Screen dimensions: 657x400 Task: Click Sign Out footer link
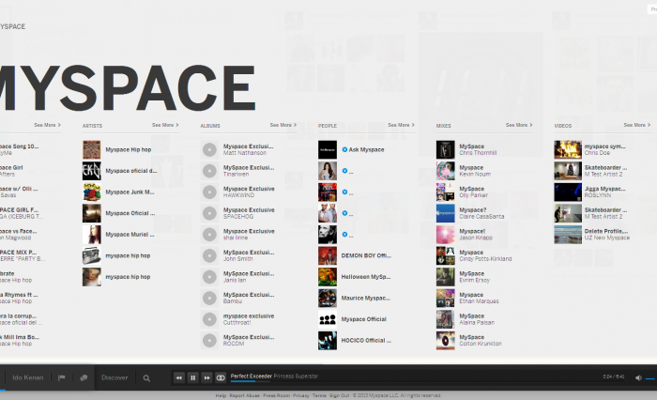tap(339, 395)
